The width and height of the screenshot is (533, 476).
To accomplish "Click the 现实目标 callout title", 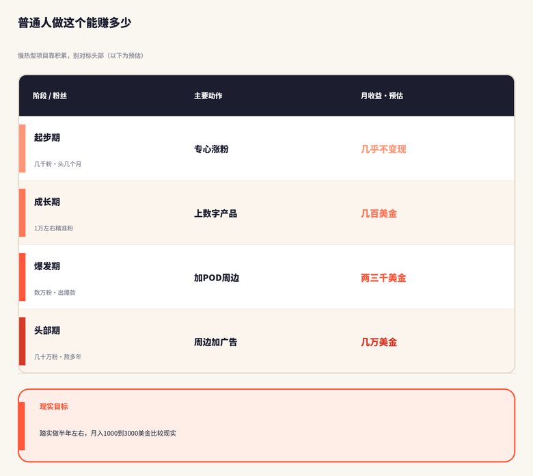I will (x=54, y=406).
